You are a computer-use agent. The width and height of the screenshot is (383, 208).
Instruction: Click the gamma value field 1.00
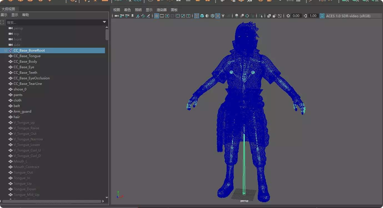click(x=313, y=16)
